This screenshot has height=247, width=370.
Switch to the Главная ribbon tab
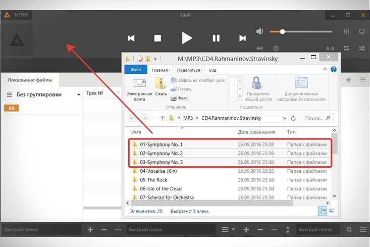[x=160, y=70]
